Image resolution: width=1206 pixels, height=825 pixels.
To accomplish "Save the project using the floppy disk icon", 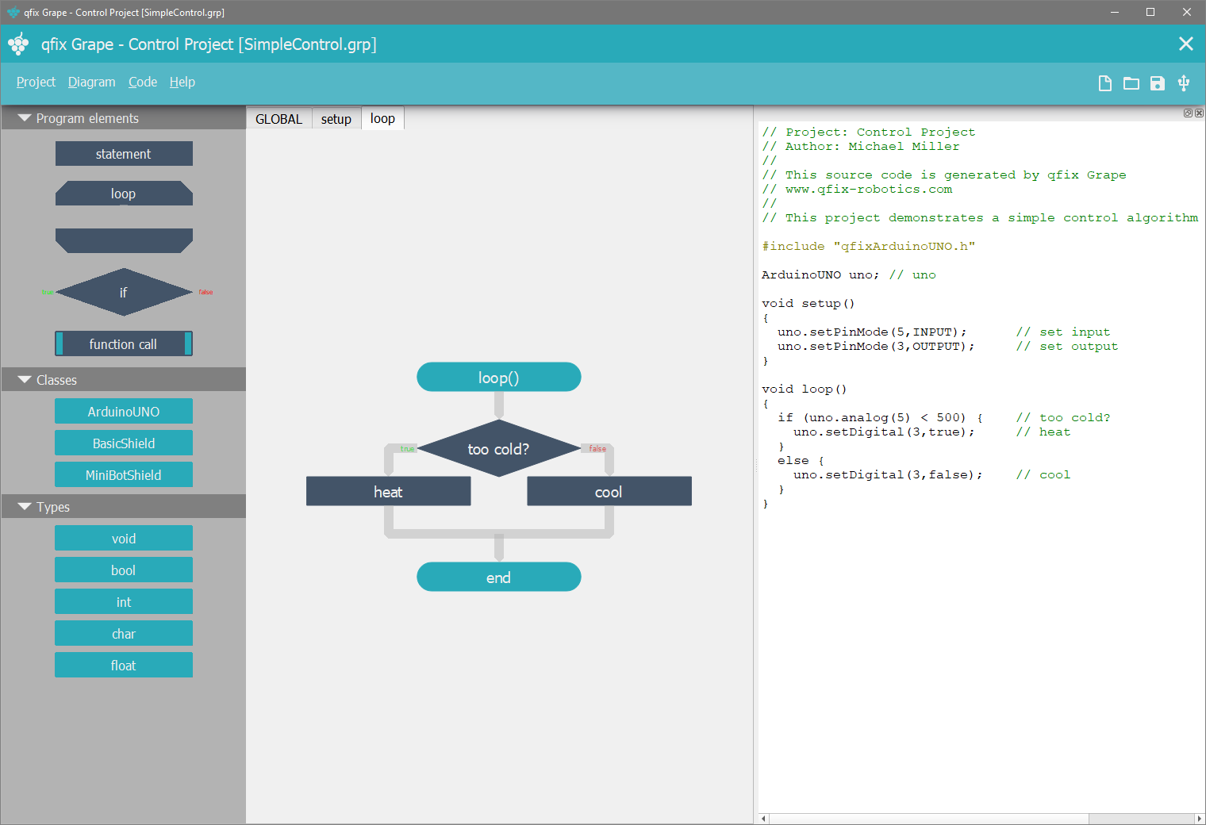I will (1157, 83).
